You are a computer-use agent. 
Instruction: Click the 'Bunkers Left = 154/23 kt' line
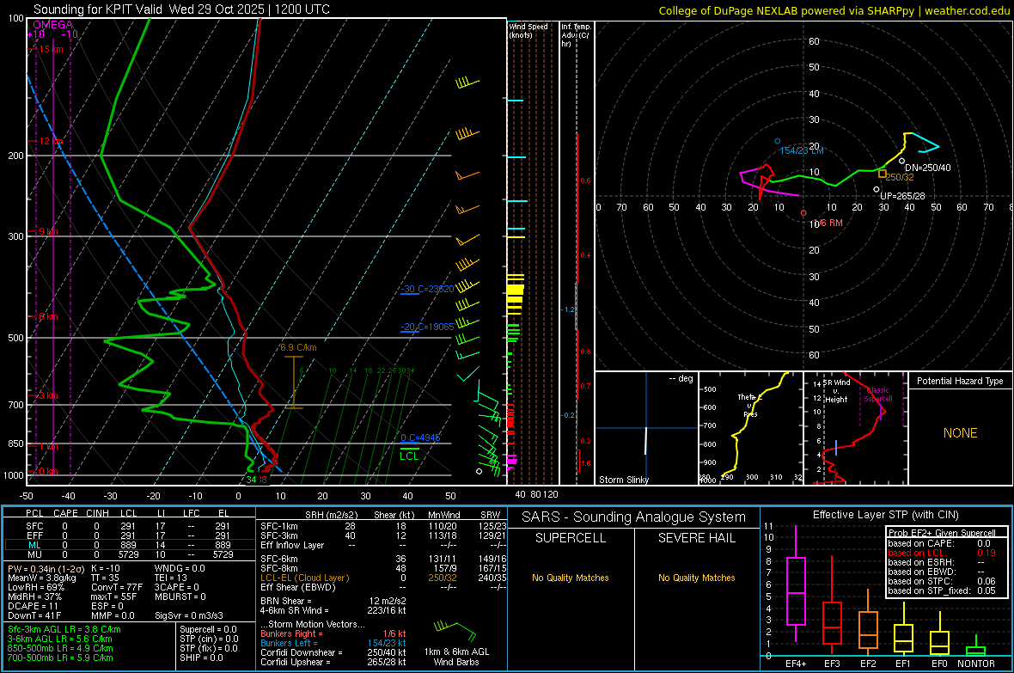pyautogui.click(x=333, y=643)
